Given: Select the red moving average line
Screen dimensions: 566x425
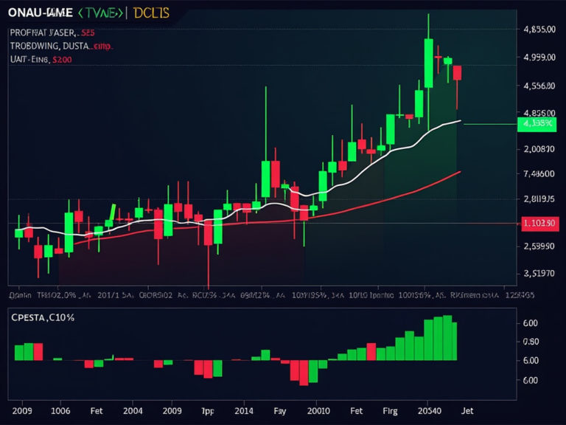Looking at the screenshot, I should [x=383, y=198].
